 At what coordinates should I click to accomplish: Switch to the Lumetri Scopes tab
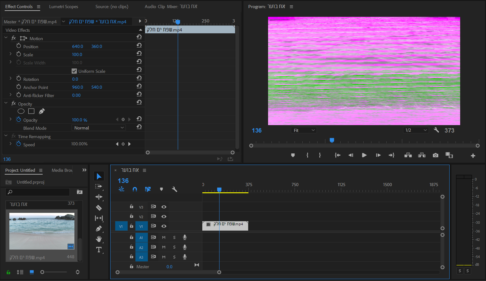(x=64, y=7)
